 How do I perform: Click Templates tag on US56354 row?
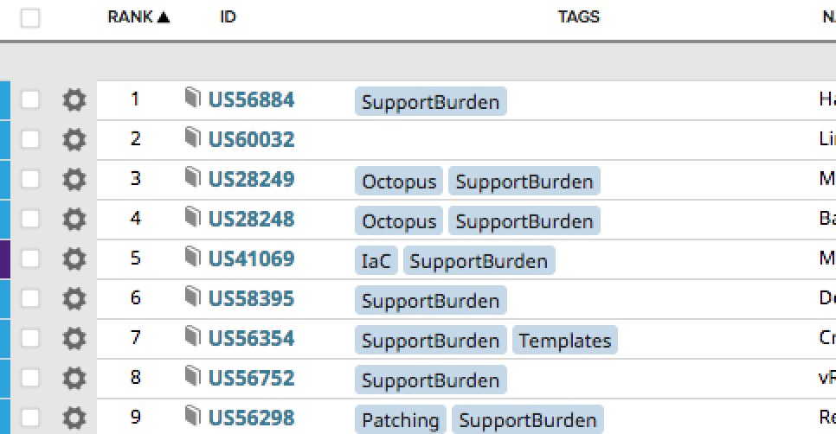pyautogui.click(x=565, y=341)
